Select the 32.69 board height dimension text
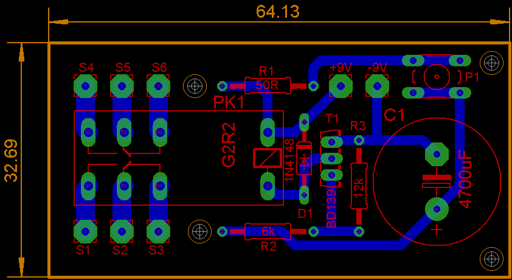512x280 pixels. click(11, 161)
